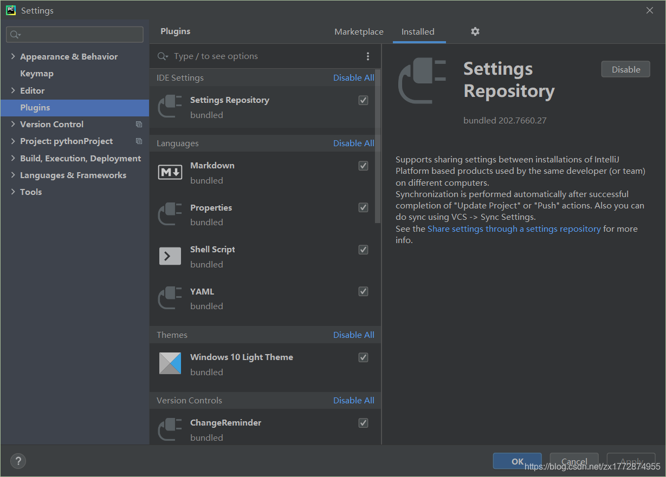Expand the Appearance & Behavior arrow
Screen dimensions: 666x477
tap(13, 56)
